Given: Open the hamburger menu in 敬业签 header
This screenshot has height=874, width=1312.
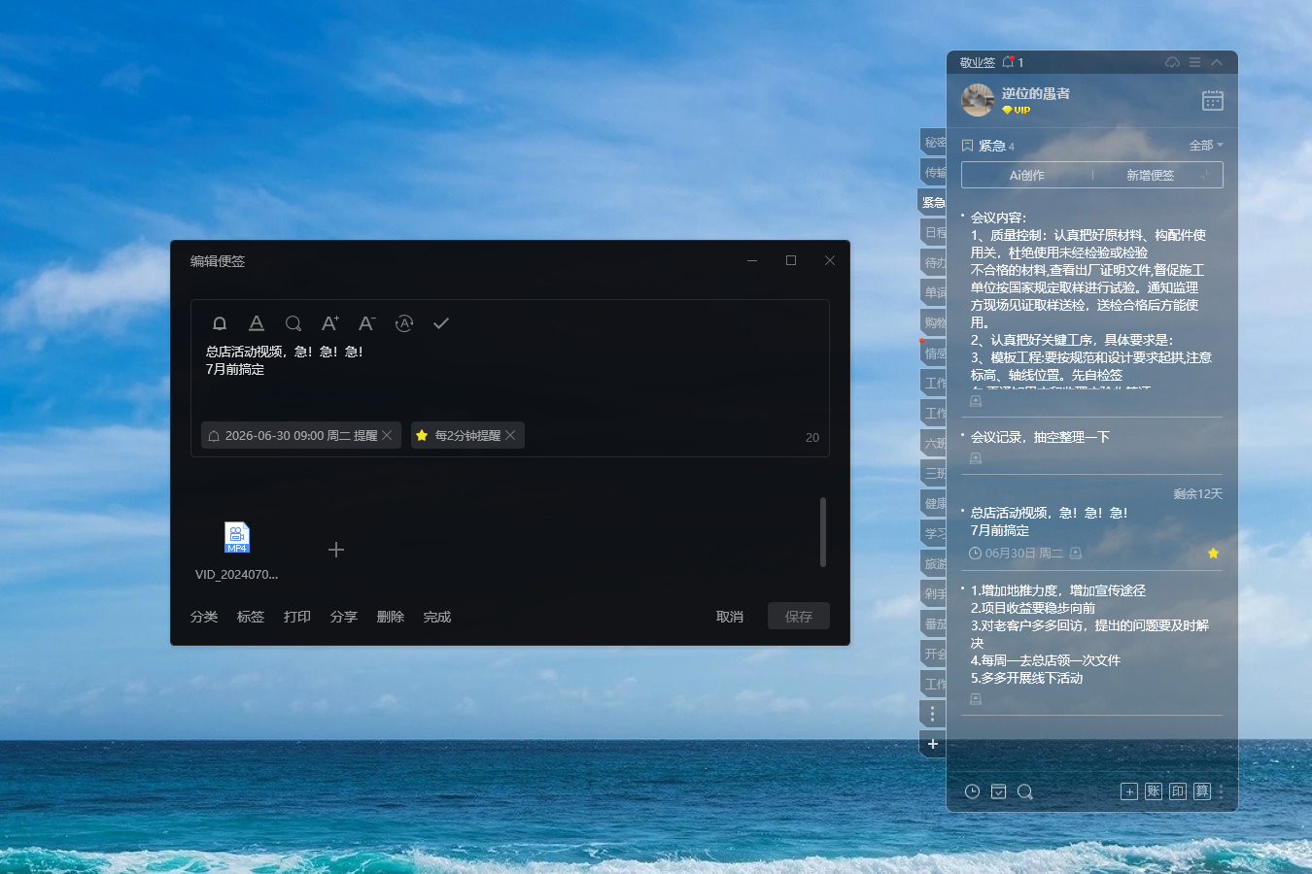Looking at the screenshot, I should coord(1194,62).
